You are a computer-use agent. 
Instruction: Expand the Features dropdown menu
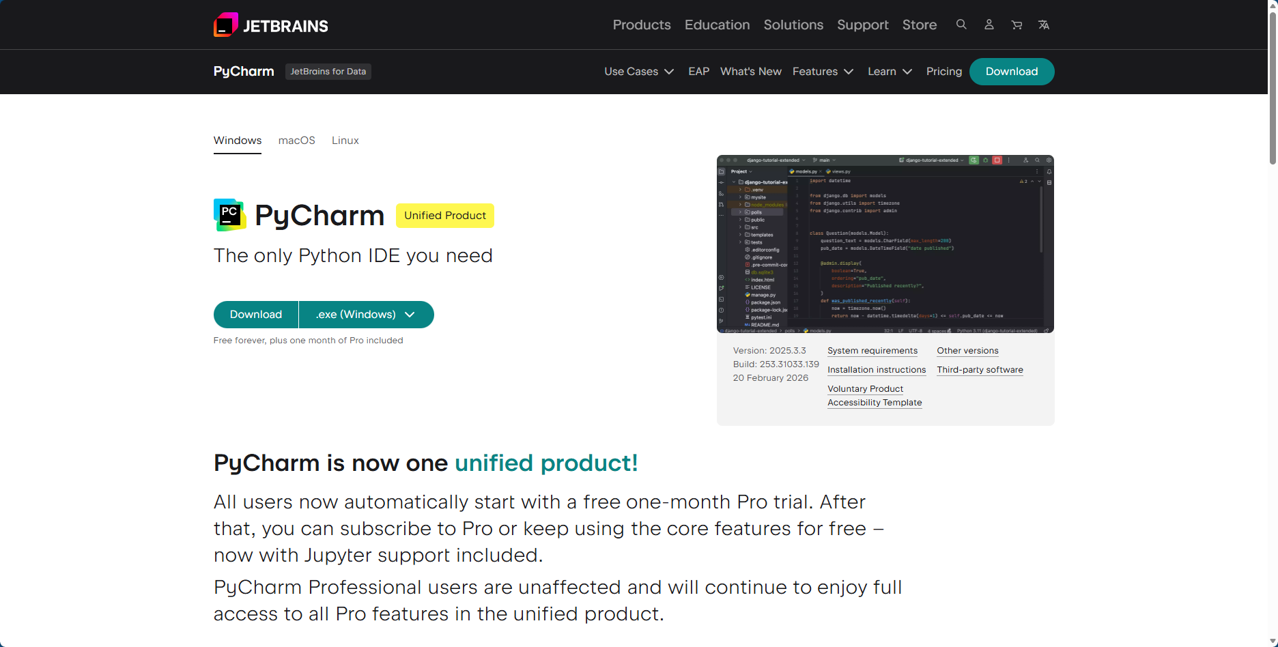tap(823, 72)
